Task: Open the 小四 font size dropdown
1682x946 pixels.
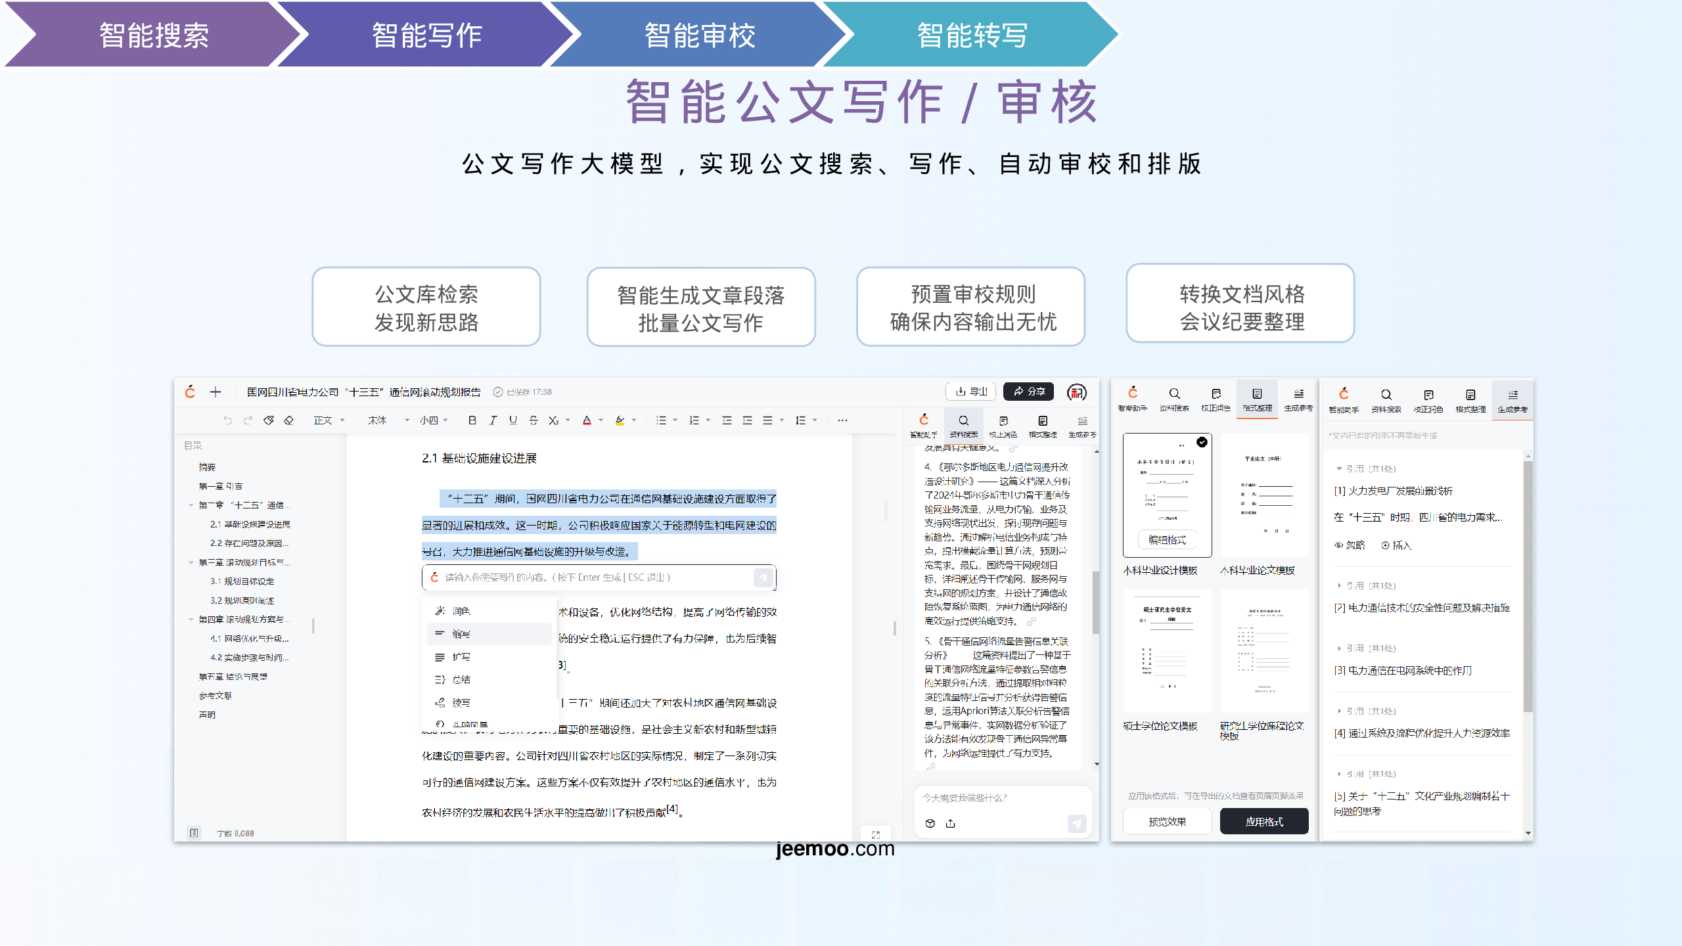Action: (x=434, y=420)
